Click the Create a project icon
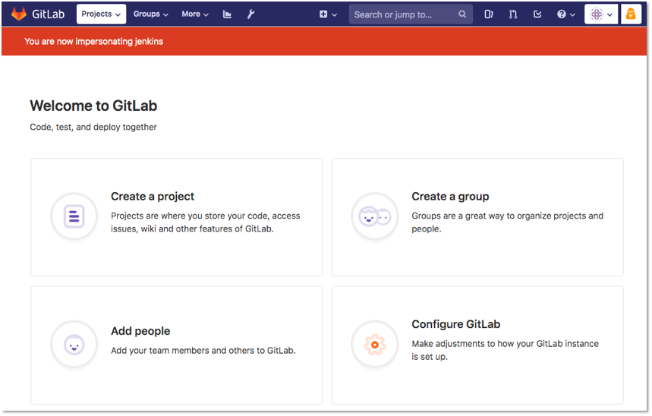The height and width of the screenshot is (416, 652). pyautogui.click(x=74, y=216)
